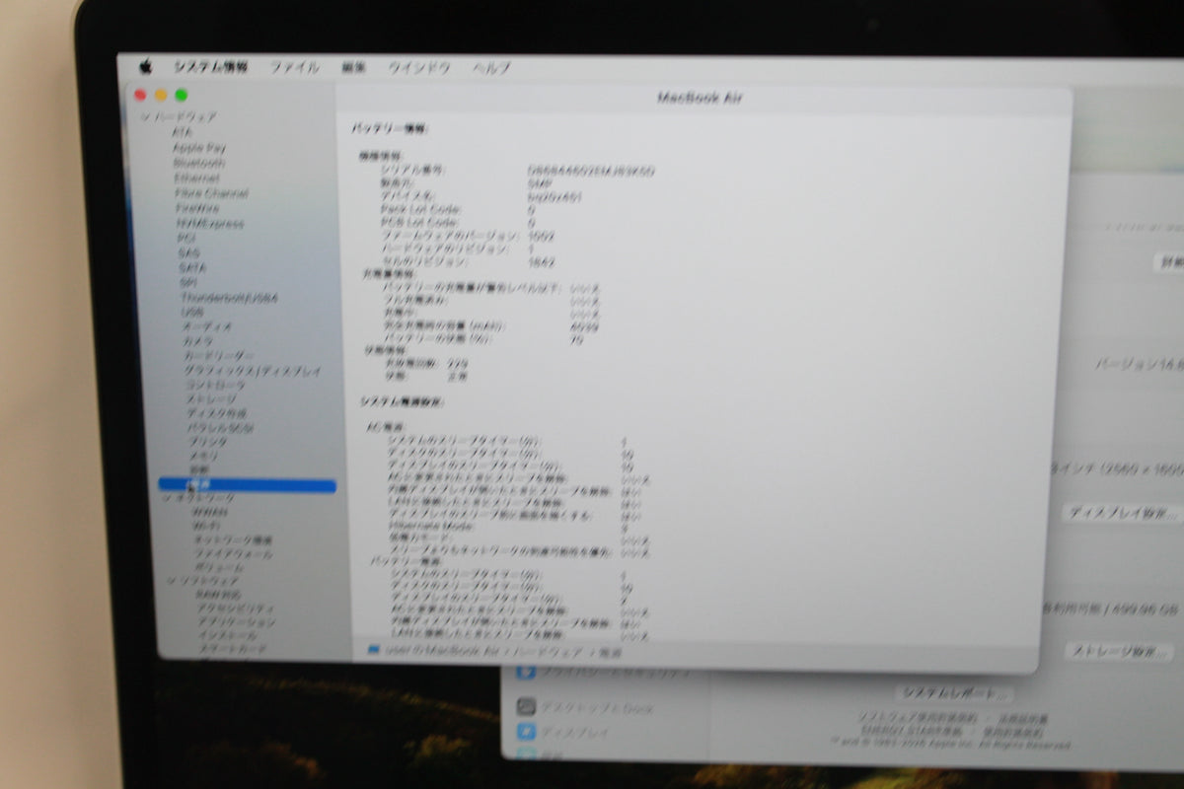Screen dimensions: 1184x789
Task: Select スマートカード in the sidebar
Action: pos(233,650)
